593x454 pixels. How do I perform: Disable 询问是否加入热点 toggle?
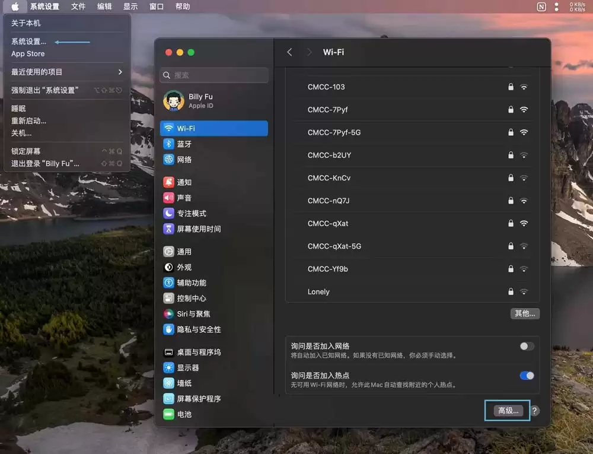(526, 376)
